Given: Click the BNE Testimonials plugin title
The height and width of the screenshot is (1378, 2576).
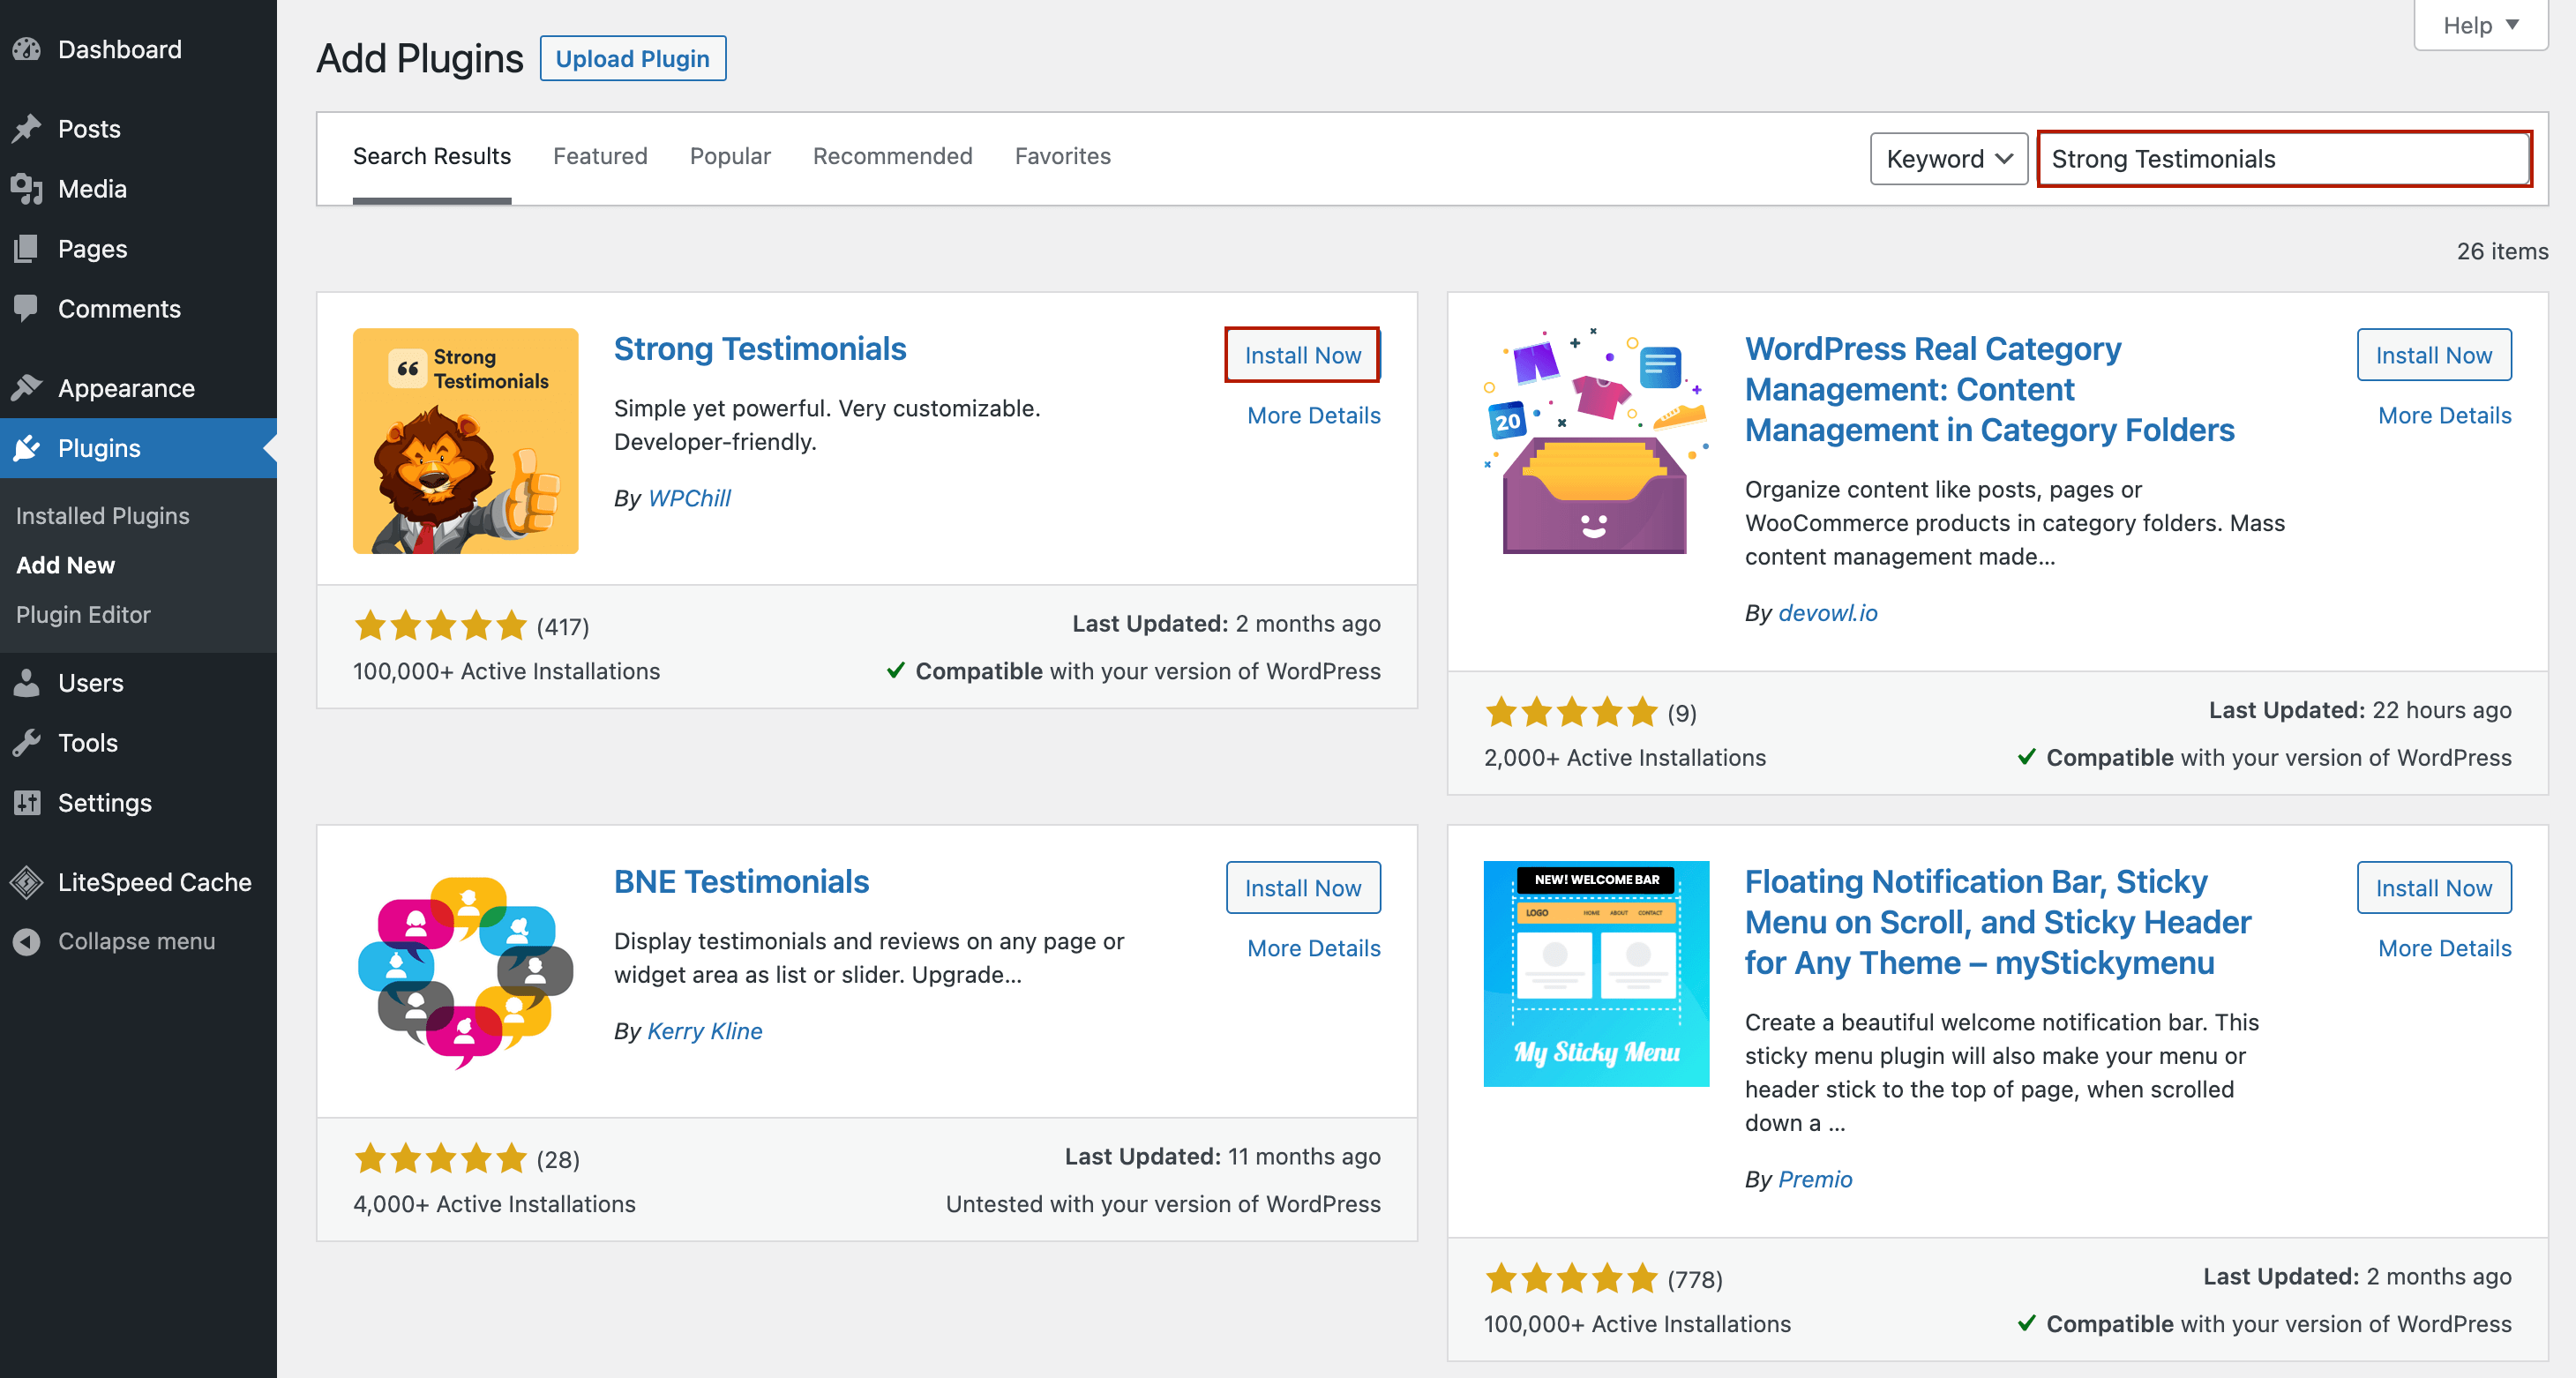Looking at the screenshot, I should pyautogui.click(x=741, y=882).
